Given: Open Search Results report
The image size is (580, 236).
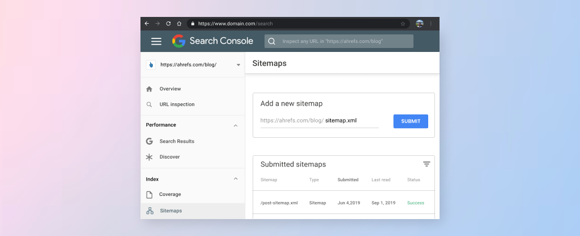Looking at the screenshot, I should [x=177, y=141].
